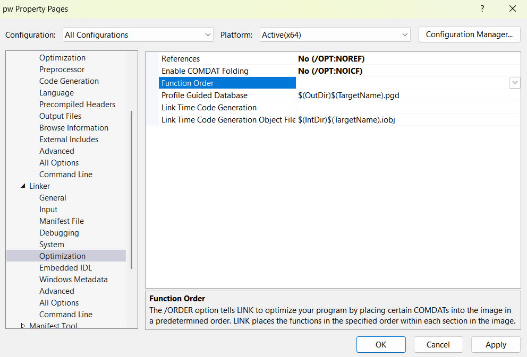Collapse the Linker tree node
The height and width of the screenshot is (357, 527).
coord(23,186)
